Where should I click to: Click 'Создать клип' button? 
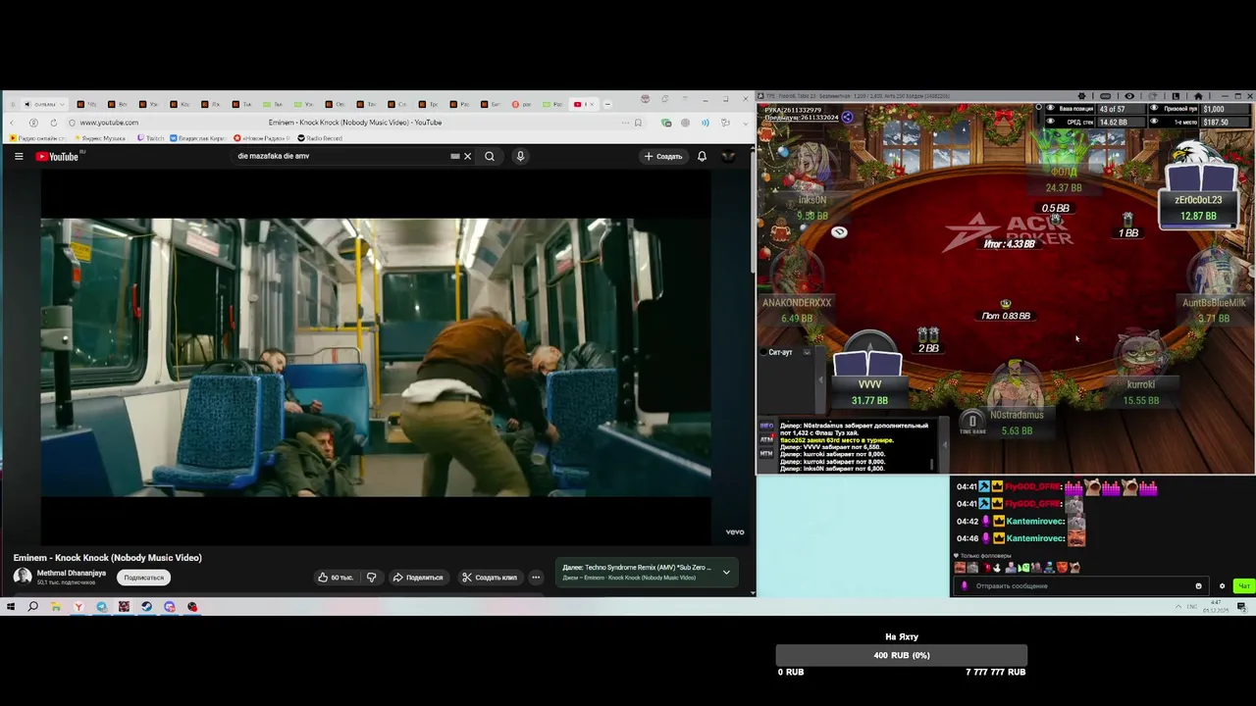pyautogui.click(x=490, y=578)
